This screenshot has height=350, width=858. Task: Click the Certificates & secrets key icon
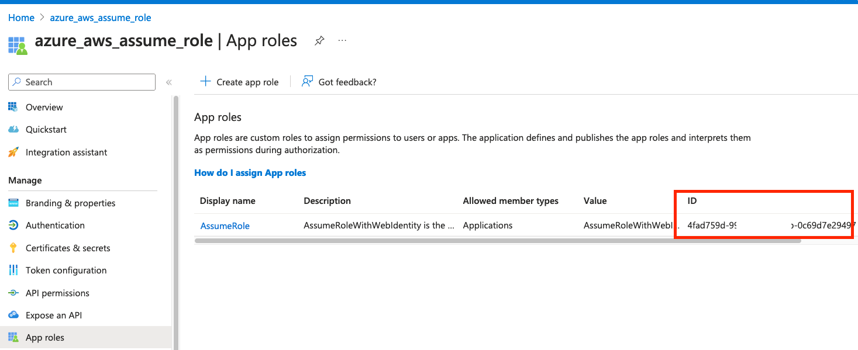point(13,248)
